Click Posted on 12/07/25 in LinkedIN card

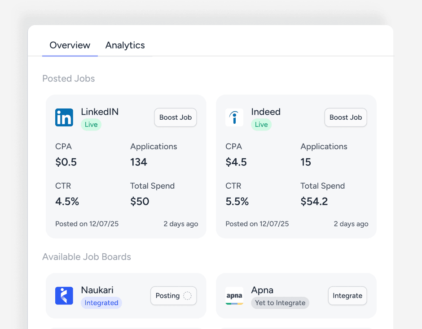click(87, 224)
